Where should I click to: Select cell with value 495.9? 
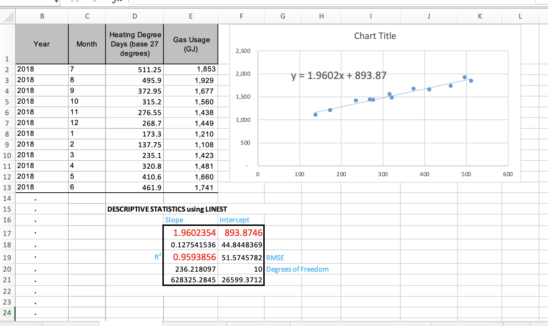[134, 80]
